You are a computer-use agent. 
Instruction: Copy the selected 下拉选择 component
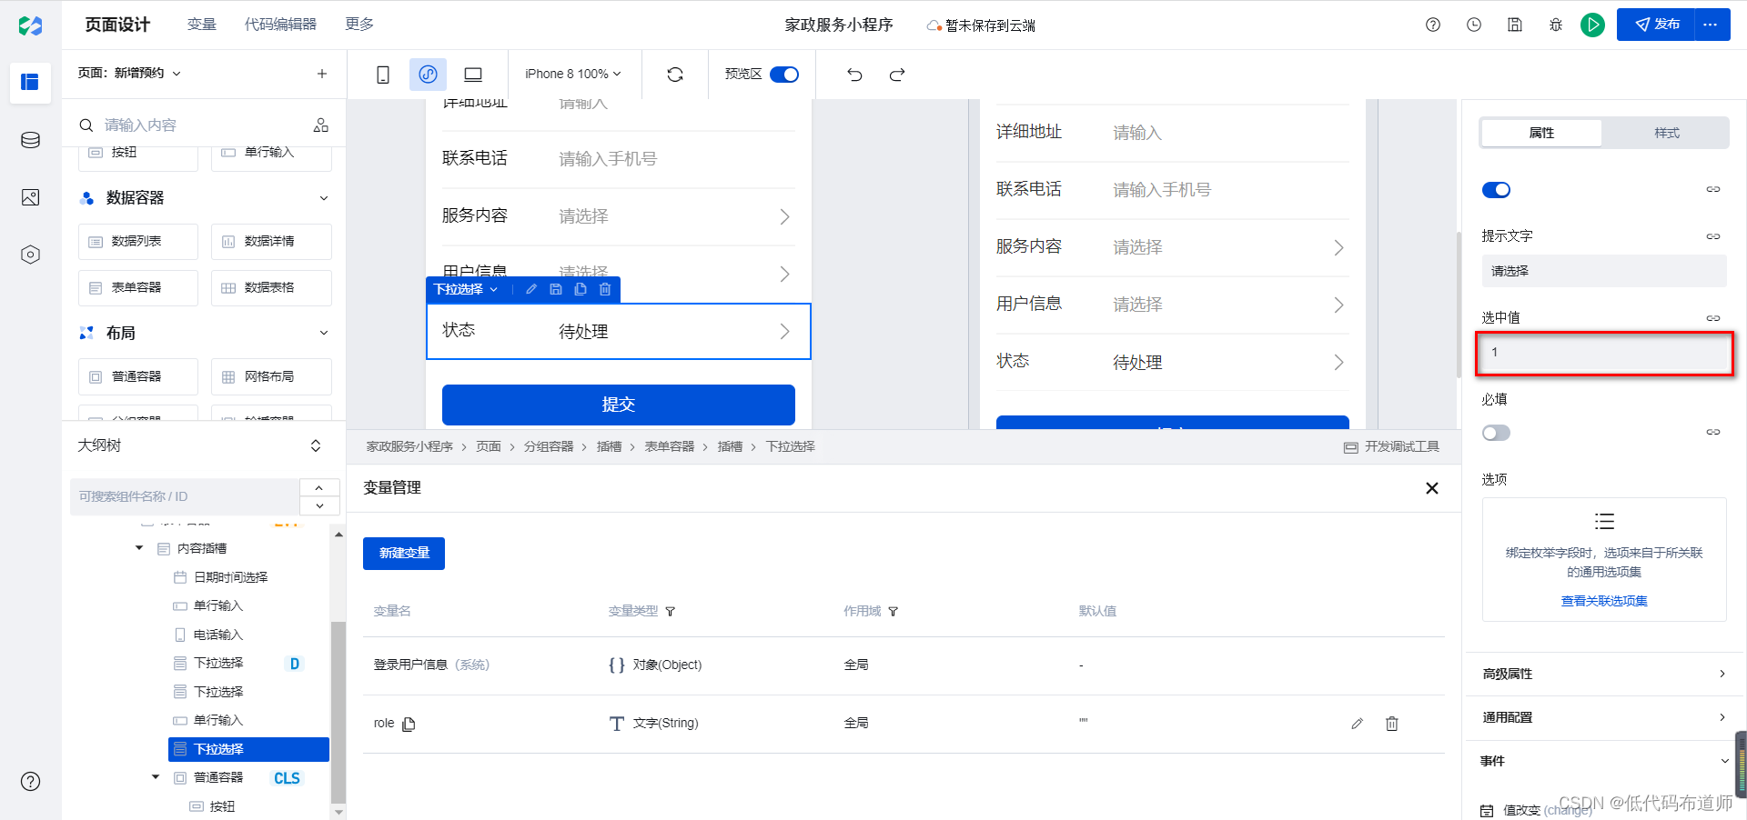click(x=581, y=289)
